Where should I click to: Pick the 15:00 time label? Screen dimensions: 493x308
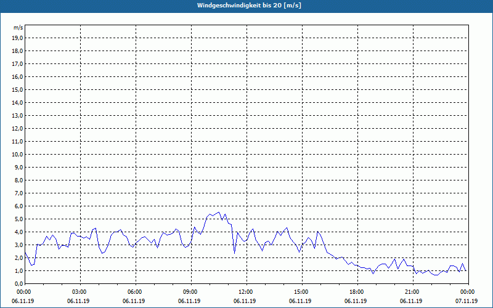(302, 292)
